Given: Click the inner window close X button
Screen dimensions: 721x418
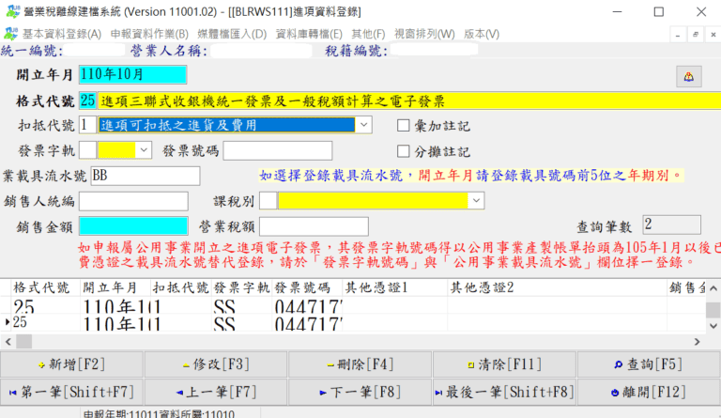Looking at the screenshot, I should click(713, 35).
